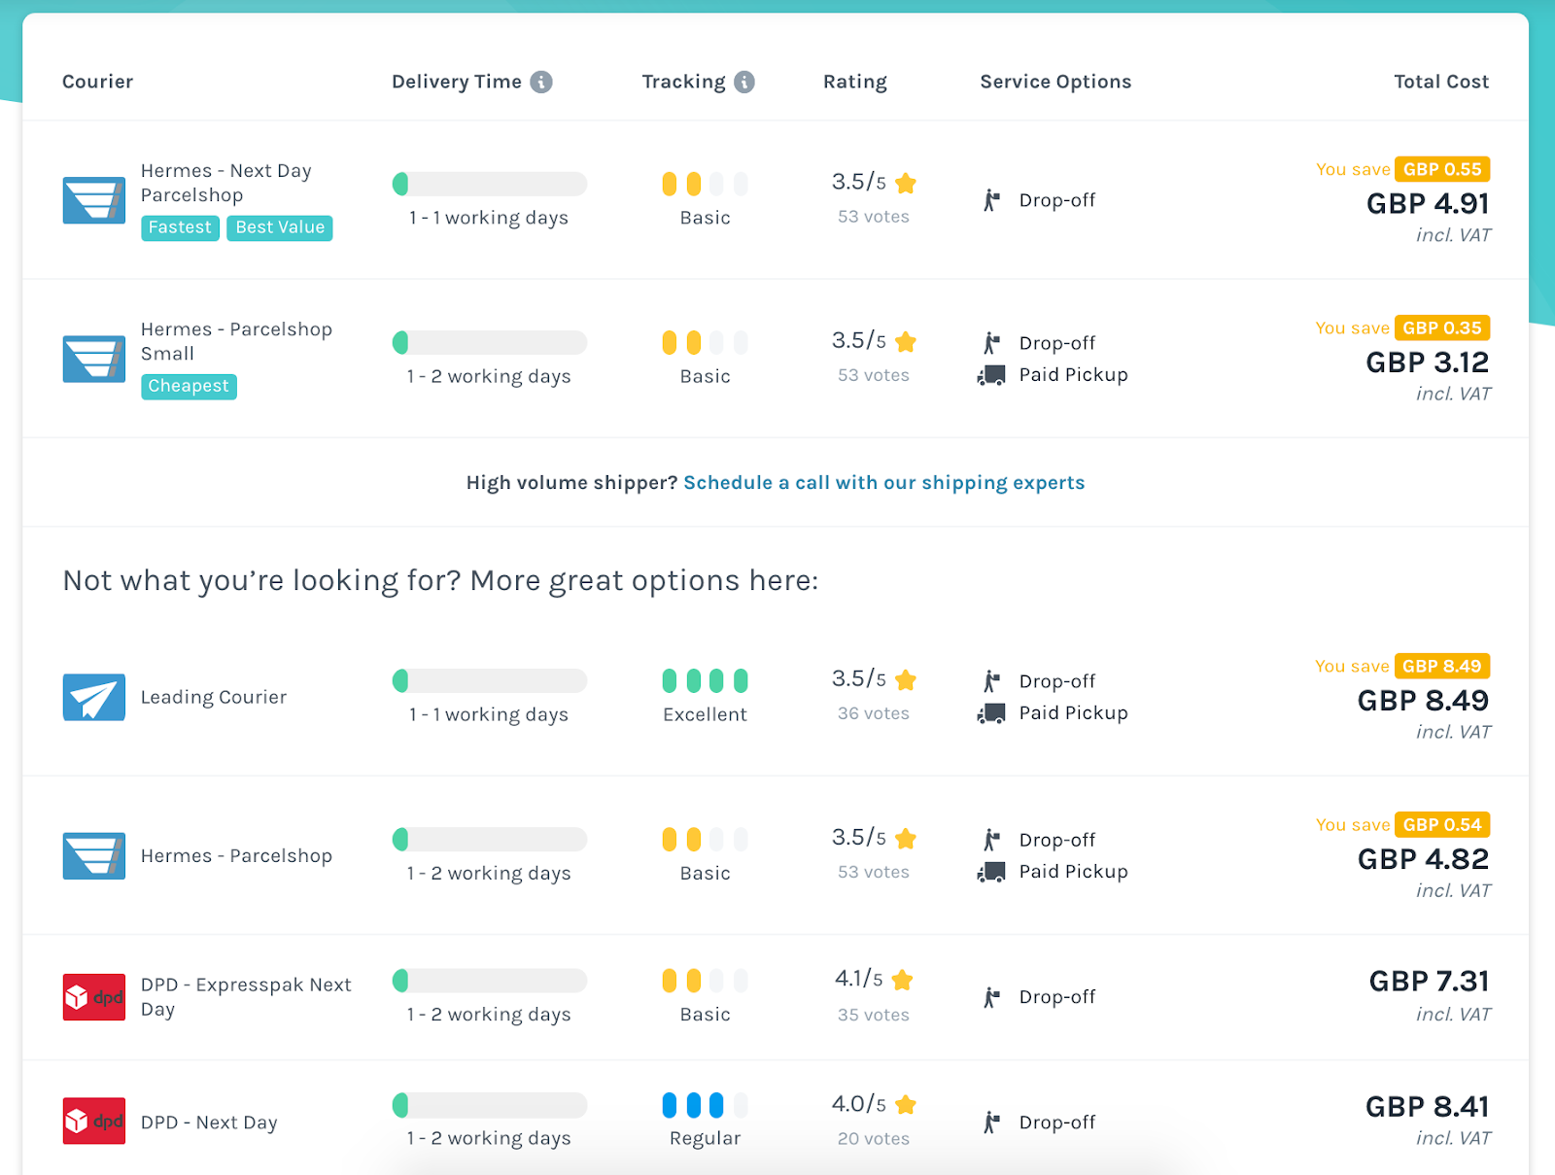This screenshot has height=1175, width=1555.
Task: Click the Tracking column header text
Action: point(684,83)
